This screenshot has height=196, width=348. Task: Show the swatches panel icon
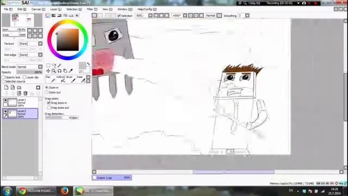[71, 16]
